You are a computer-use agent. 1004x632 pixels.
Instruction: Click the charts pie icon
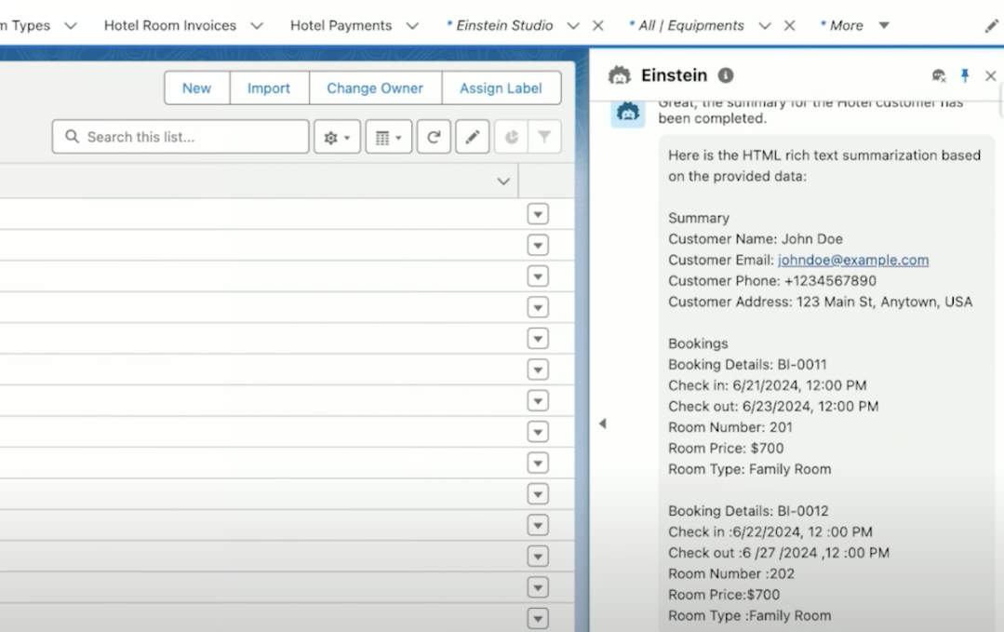[511, 136]
